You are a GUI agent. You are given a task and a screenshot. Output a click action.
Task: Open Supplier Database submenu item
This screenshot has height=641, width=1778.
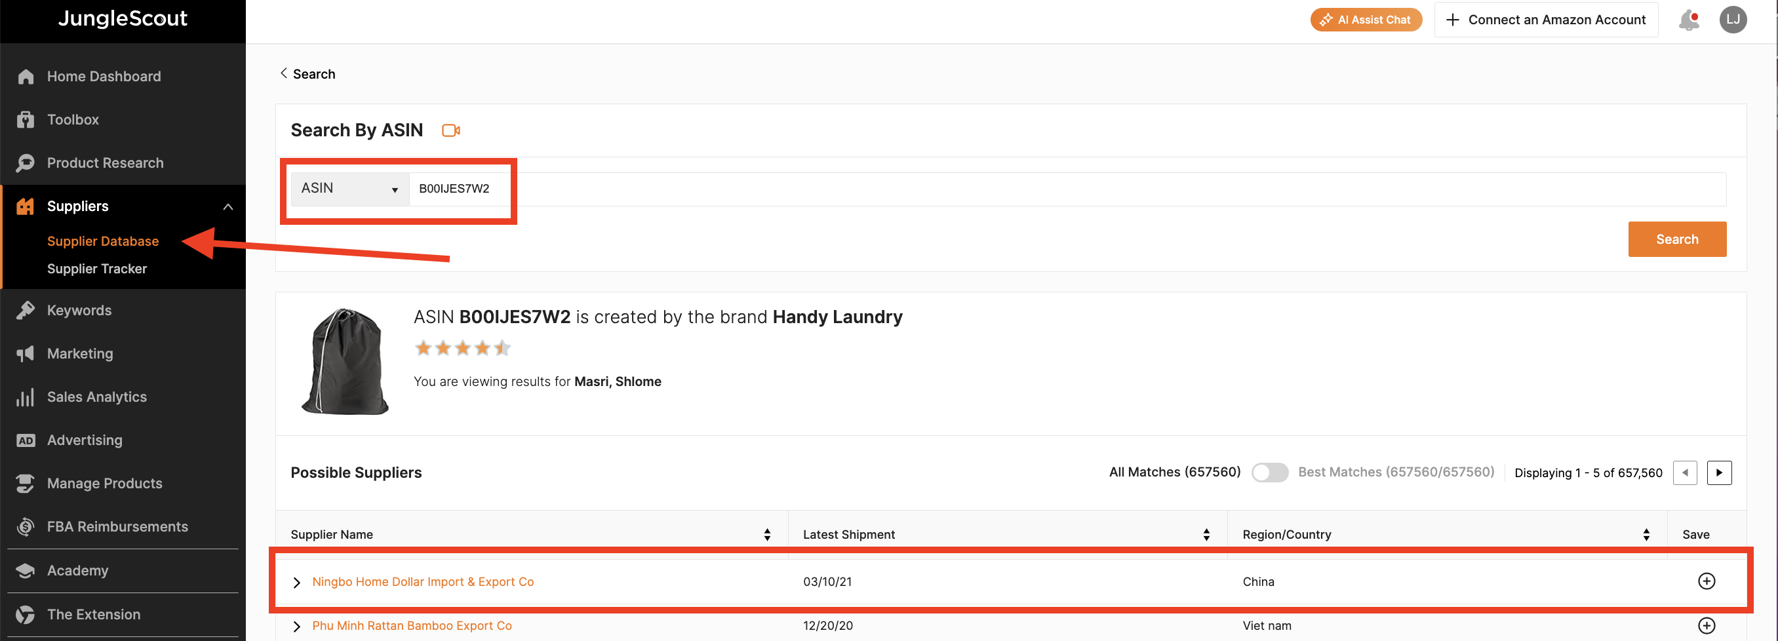[103, 241]
